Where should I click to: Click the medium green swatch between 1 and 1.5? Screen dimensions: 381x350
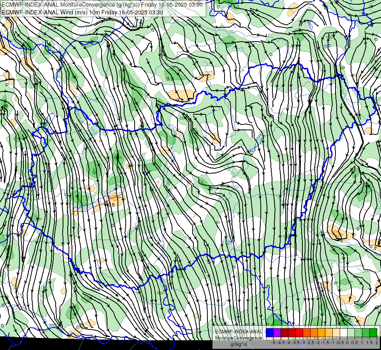point(366,332)
